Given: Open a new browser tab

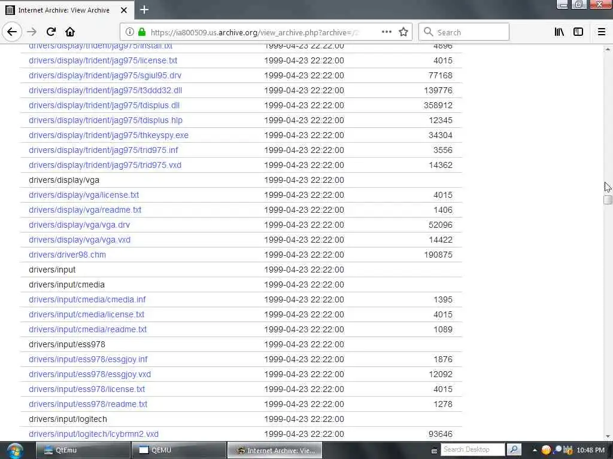Looking at the screenshot, I should pyautogui.click(x=144, y=10).
